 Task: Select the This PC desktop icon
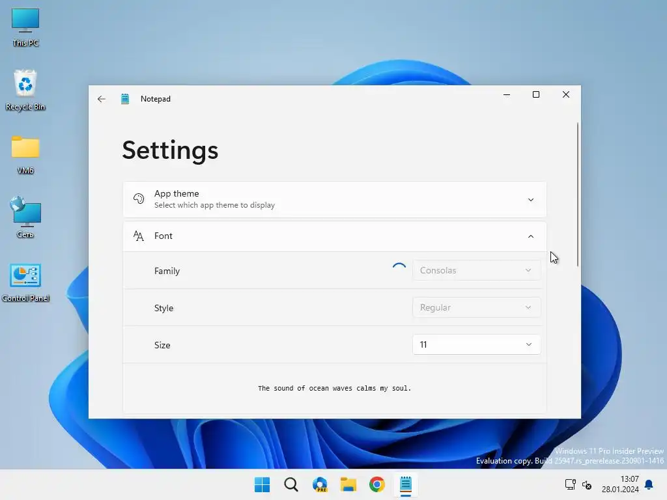point(25,27)
